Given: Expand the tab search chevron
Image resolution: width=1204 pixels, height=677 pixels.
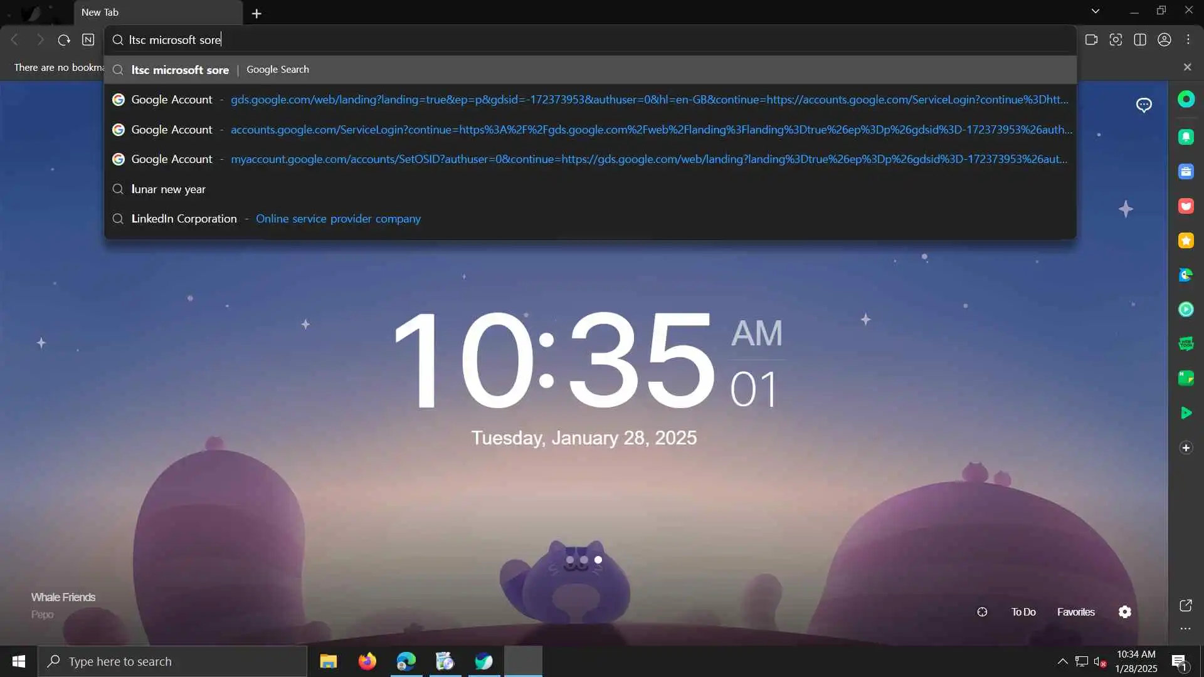Looking at the screenshot, I should (x=1096, y=11).
